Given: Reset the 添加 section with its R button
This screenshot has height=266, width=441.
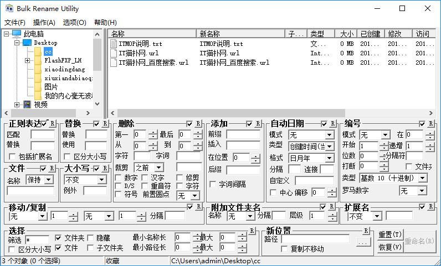Looking at the screenshot, I should [x=258, y=123].
